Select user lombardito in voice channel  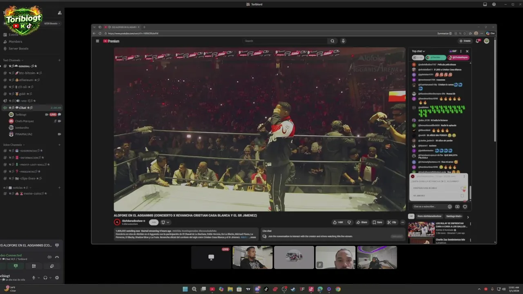tap(22, 127)
